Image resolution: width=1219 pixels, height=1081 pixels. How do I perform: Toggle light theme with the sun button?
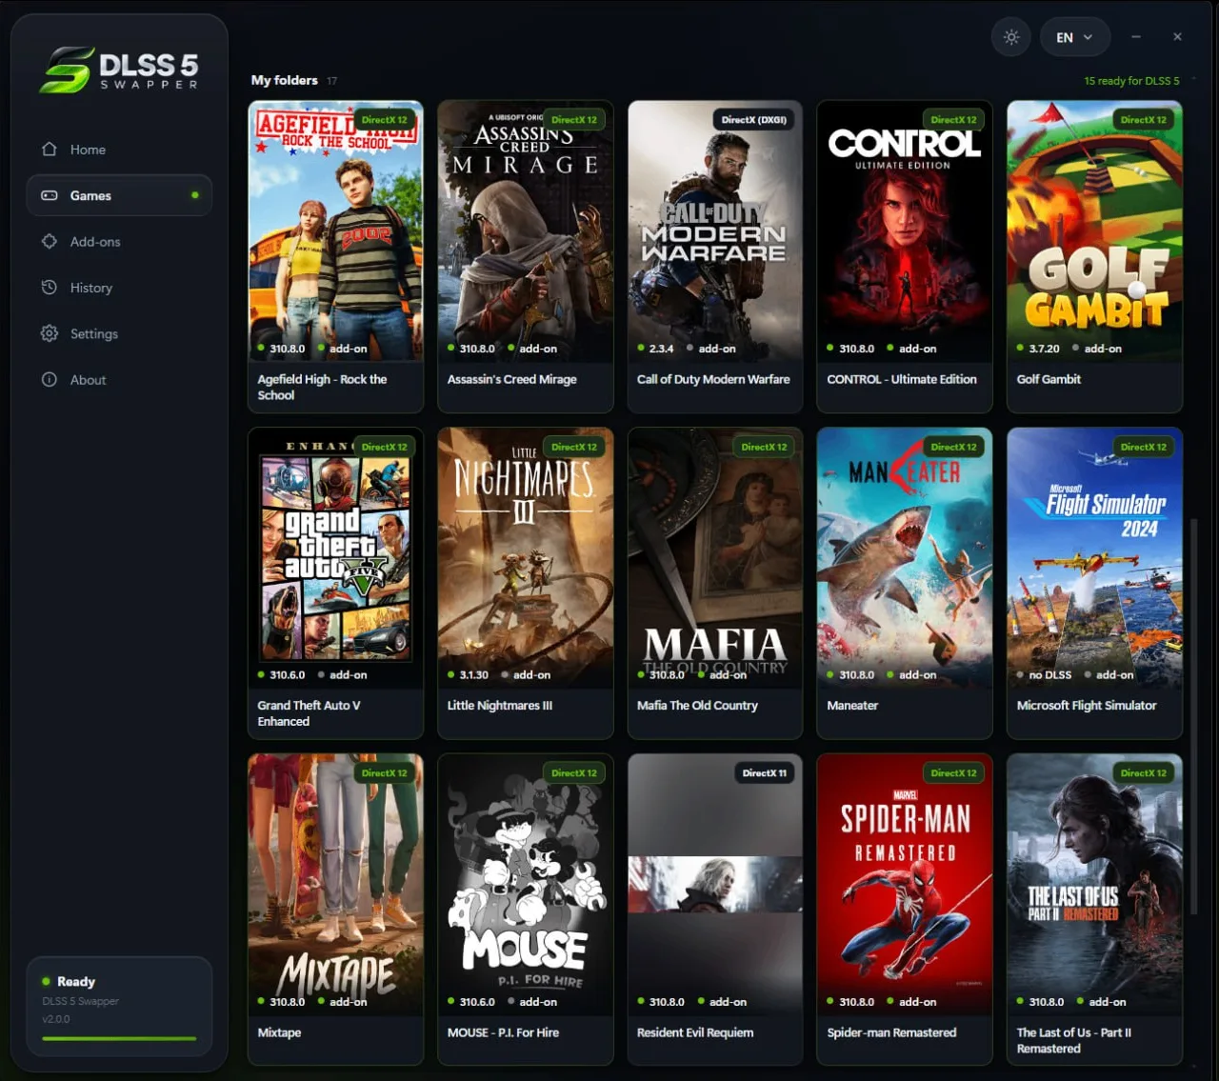coord(1011,37)
